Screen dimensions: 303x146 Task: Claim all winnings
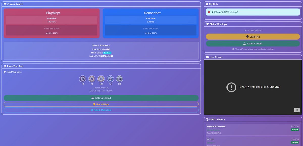253,37
